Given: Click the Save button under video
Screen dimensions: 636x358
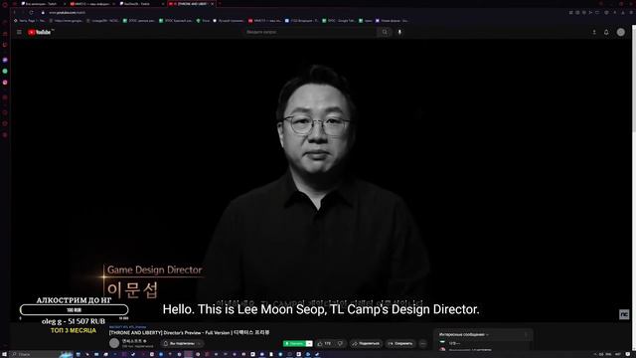Looking at the screenshot, I should tap(400, 344).
